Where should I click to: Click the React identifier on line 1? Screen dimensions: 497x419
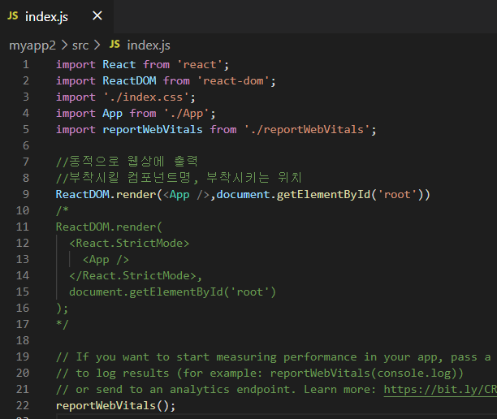(119, 65)
